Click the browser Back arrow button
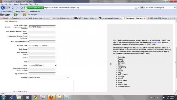Viewport: 177px width, 100px height. click(3, 8)
